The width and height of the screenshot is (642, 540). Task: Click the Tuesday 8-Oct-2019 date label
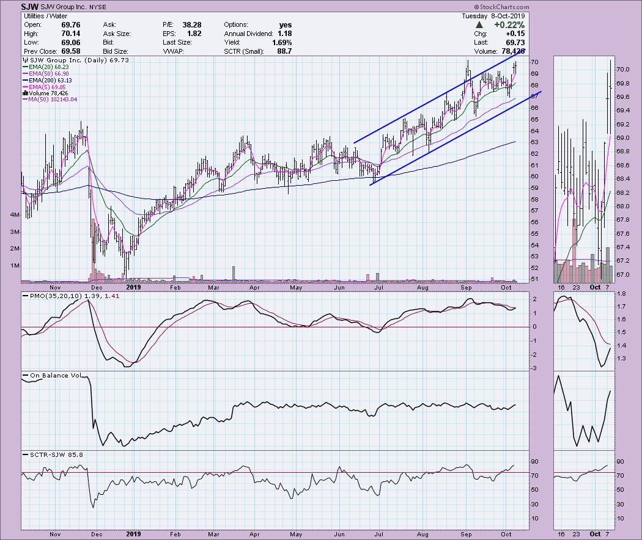[x=493, y=16]
